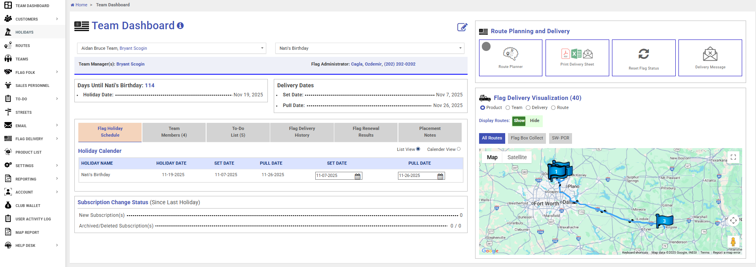Open the Nati's Birthday holiday dropdown
756x267 pixels.
coord(370,48)
